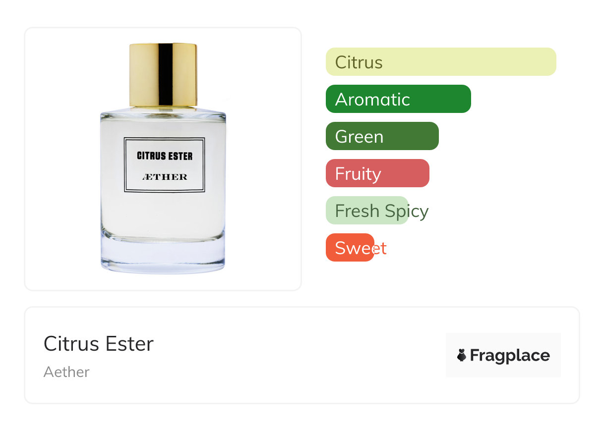This screenshot has height=428, width=604.
Task: Open the Citrus Ester title heading
Action: (99, 344)
